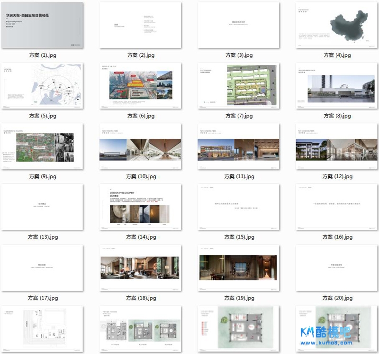The width and height of the screenshot is (379, 354).
Task: Select the China map thumbnail 方案 (4).jpg
Action: click(x=337, y=25)
